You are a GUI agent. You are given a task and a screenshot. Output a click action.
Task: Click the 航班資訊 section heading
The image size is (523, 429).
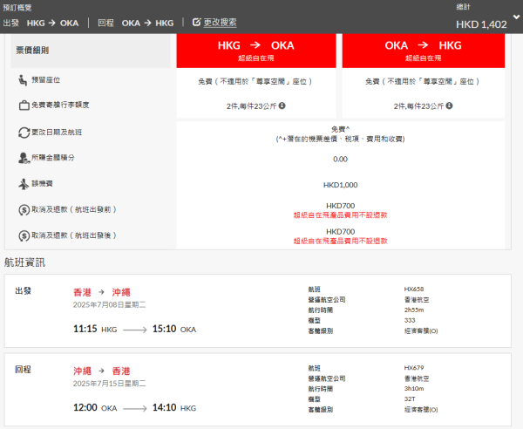24,262
